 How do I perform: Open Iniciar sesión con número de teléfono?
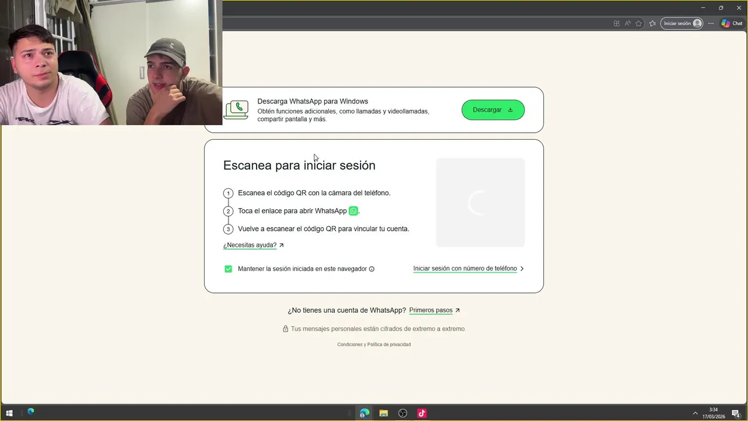(x=465, y=269)
